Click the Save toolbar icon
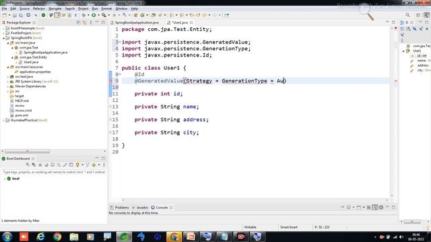 point(15,15)
